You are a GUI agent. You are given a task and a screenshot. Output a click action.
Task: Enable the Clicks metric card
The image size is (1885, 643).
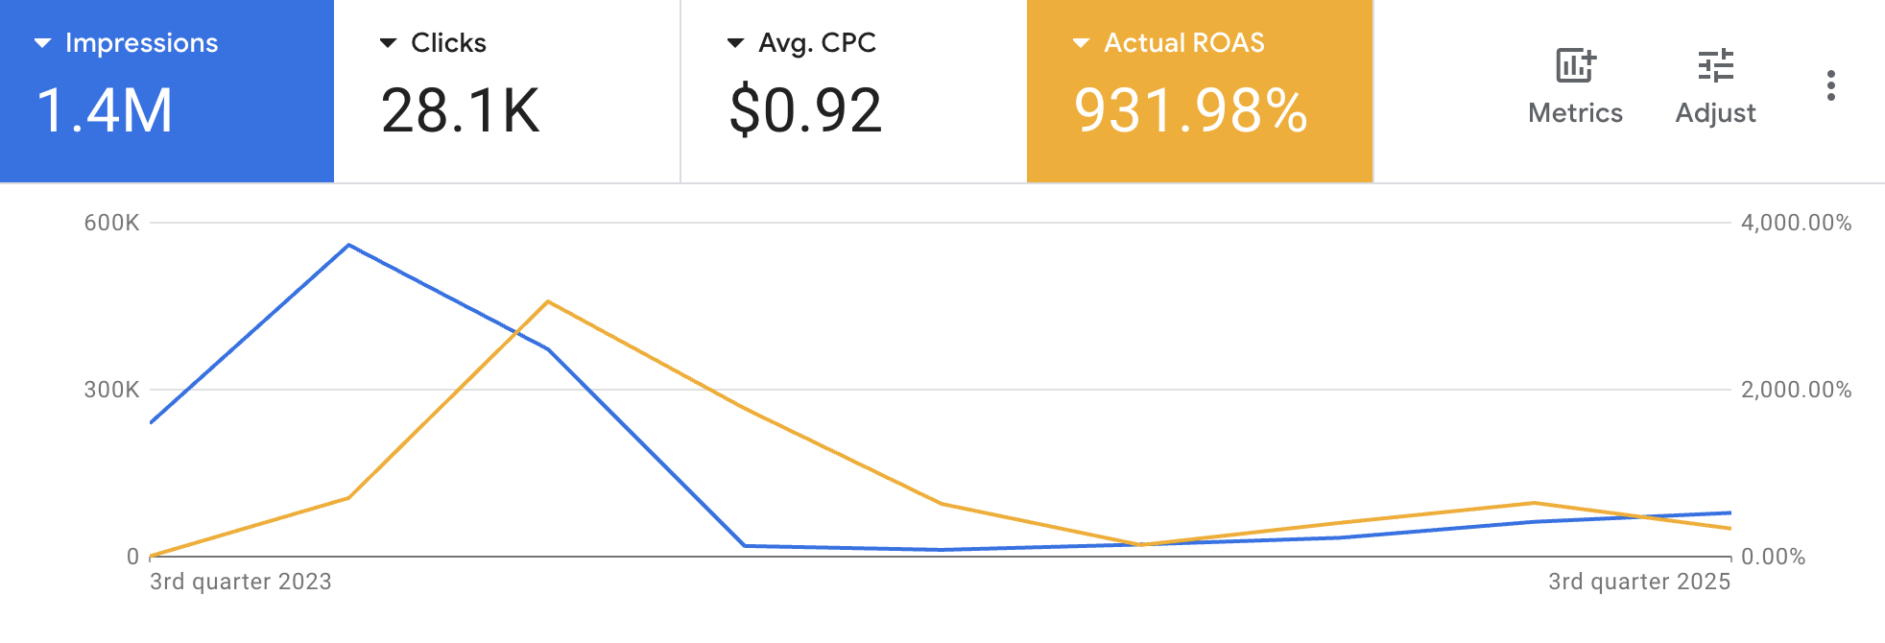coord(509,88)
